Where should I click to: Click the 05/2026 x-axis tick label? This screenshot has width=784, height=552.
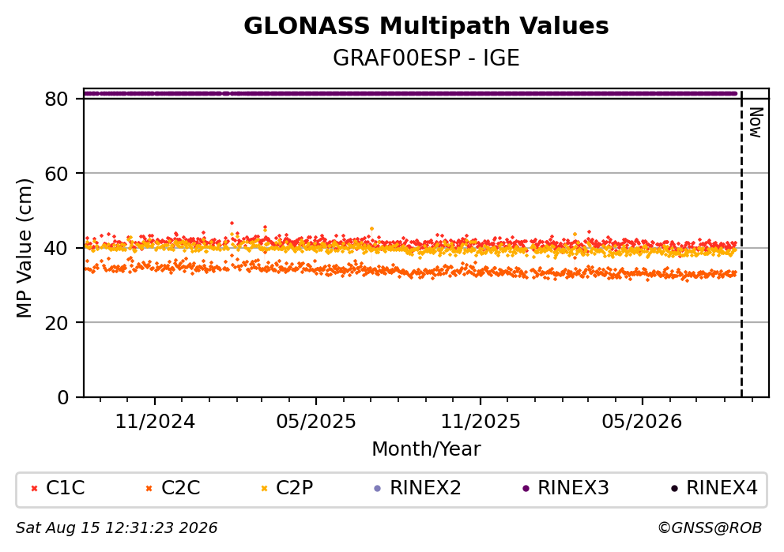[x=642, y=422]
